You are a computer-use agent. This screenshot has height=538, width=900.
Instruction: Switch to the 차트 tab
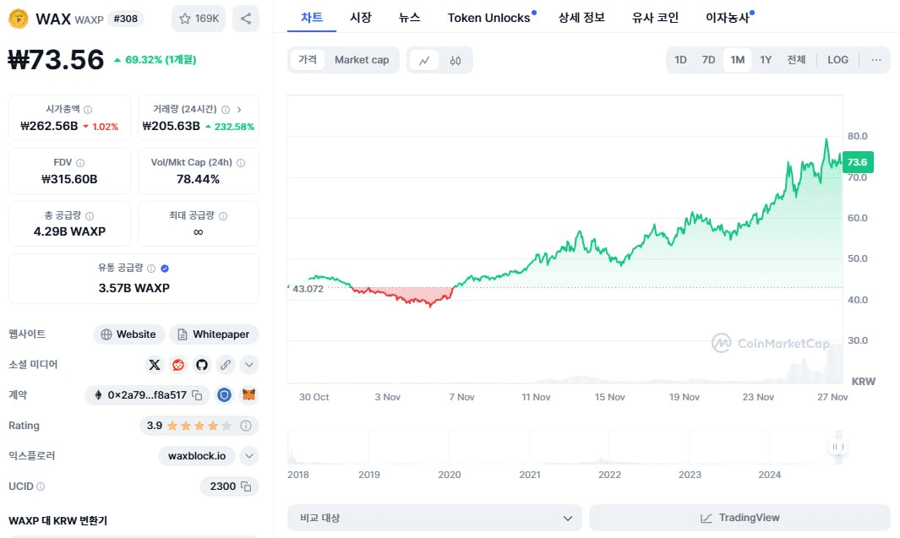[x=312, y=18]
